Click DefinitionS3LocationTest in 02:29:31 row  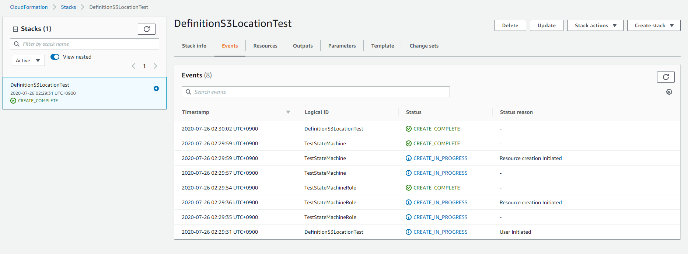334,232
